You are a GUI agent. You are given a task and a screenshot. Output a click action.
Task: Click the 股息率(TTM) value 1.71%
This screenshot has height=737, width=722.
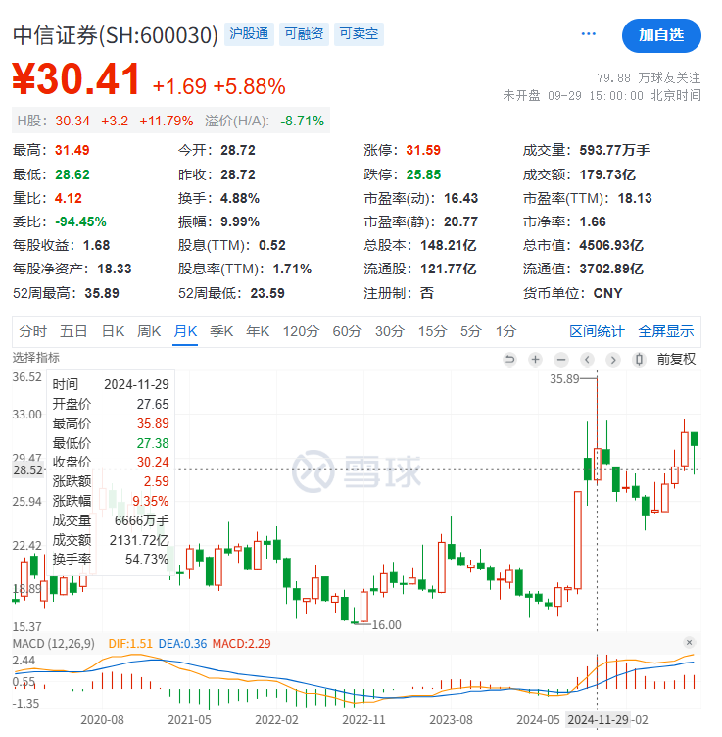point(292,269)
